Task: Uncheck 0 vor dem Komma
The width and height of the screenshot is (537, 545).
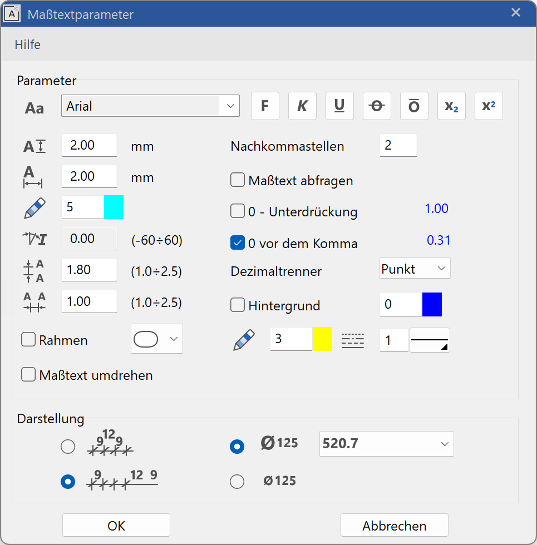Action: (238, 243)
